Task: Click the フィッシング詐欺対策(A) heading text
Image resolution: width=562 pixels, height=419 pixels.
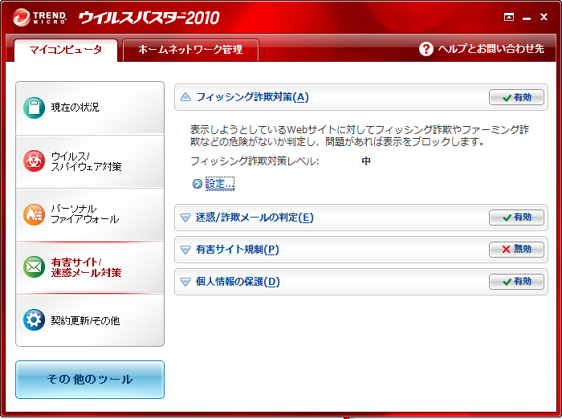Action: pyautogui.click(x=252, y=97)
